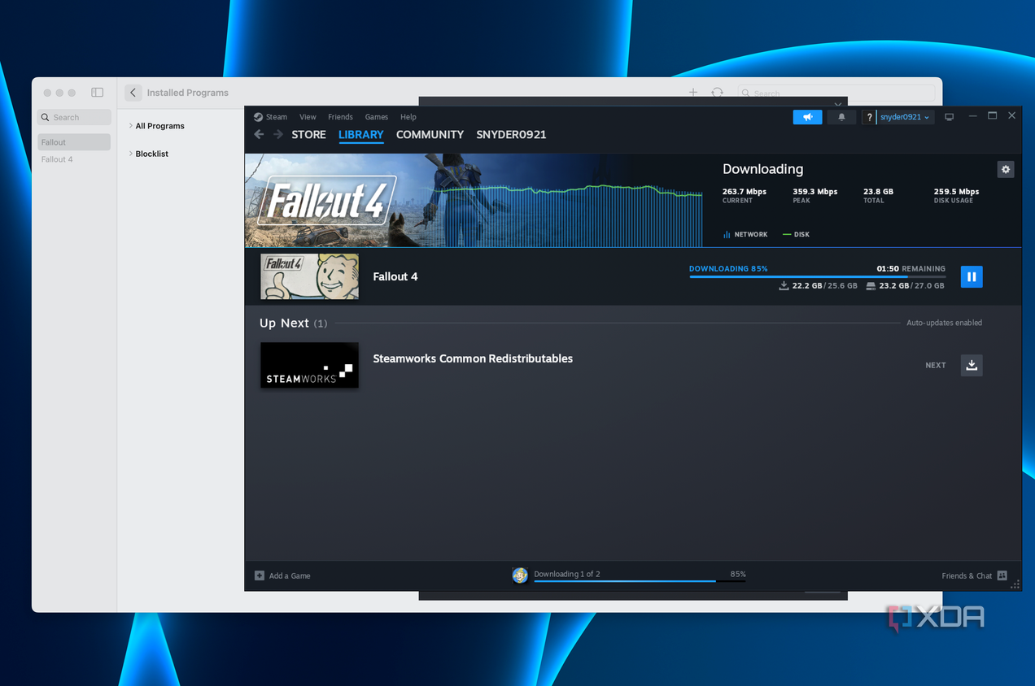Open download settings gear icon
This screenshot has width=1035, height=686.
1006,169
